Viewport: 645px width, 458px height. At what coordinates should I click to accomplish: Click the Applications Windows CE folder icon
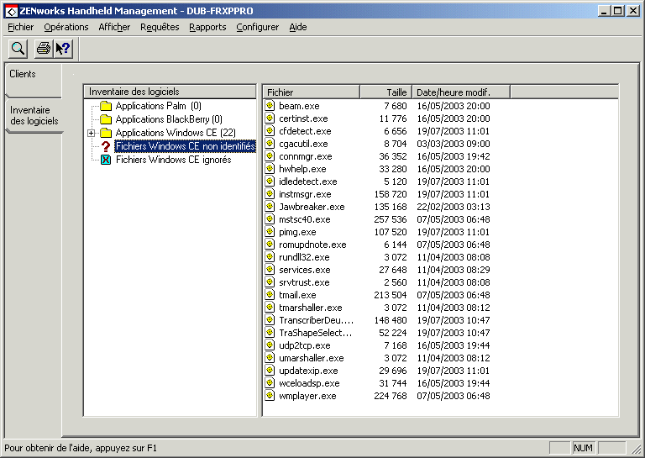tap(106, 133)
